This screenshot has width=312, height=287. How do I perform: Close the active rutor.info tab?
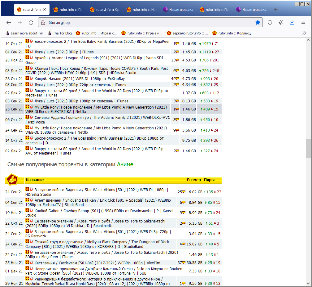[45, 9]
